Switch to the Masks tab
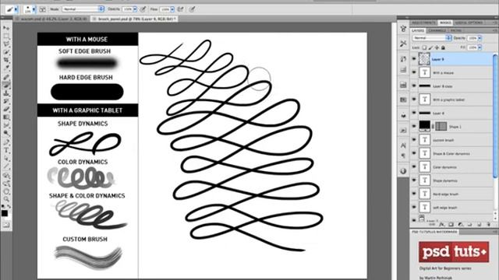This screenshot has width=499, height=280. (445, 23)
